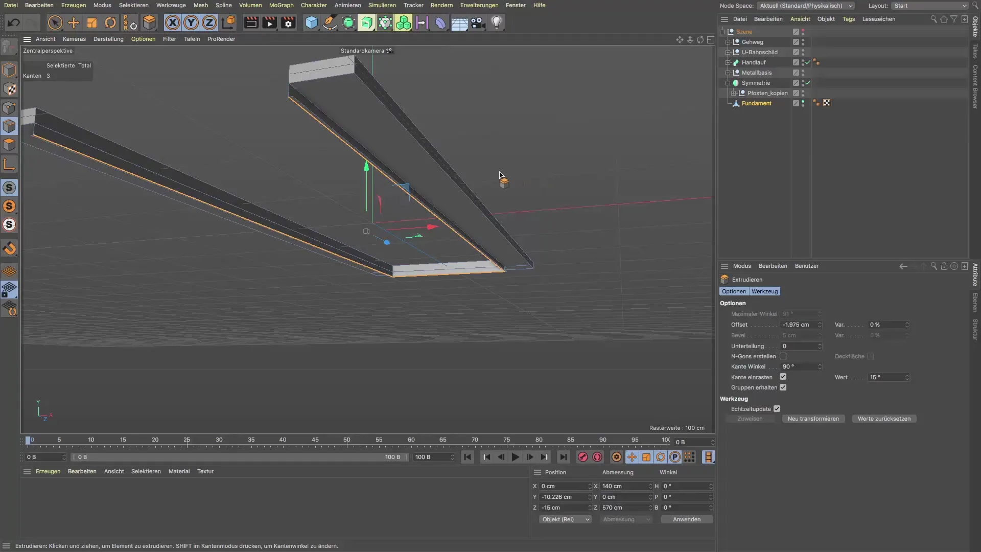The width and height of the screenshot is (981, 552).
Task: Open render settings gear clapperboard icon
Action: (x=288, y=22)
